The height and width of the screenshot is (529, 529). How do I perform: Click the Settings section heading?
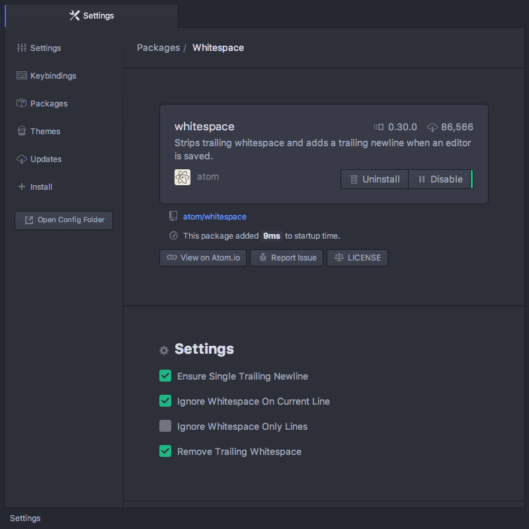(204, 349)
